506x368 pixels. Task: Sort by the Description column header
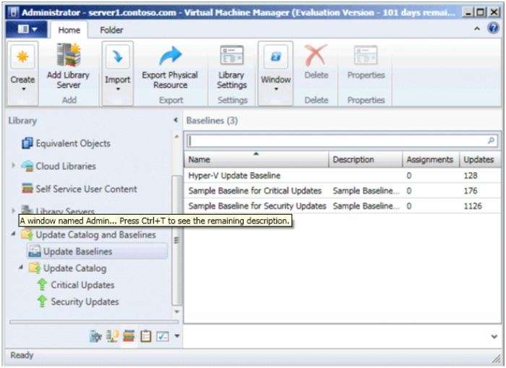366,159
